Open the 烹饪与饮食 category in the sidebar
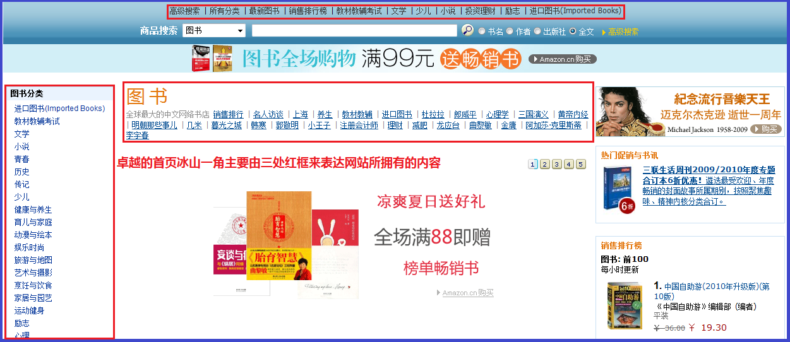This screenshot has width=790, height=342. pyautogui.click(x=33, y=285)
